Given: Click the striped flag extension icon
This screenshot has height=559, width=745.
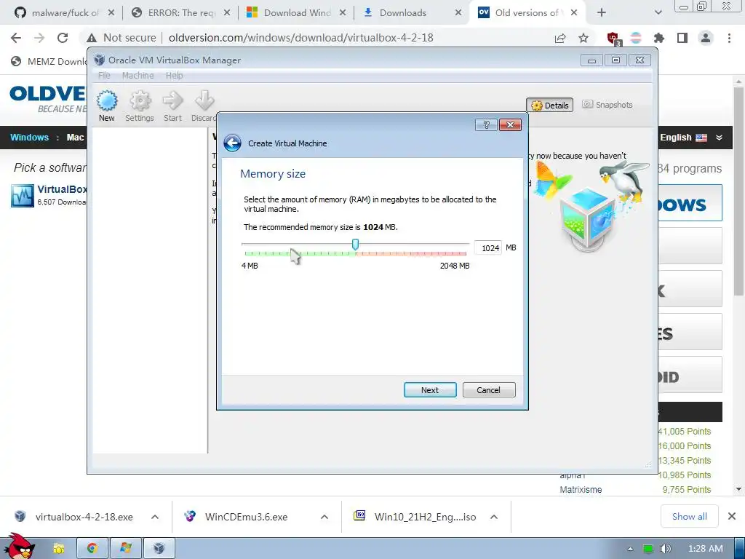Looking at the screenshot, I should (x=636, y=38).
